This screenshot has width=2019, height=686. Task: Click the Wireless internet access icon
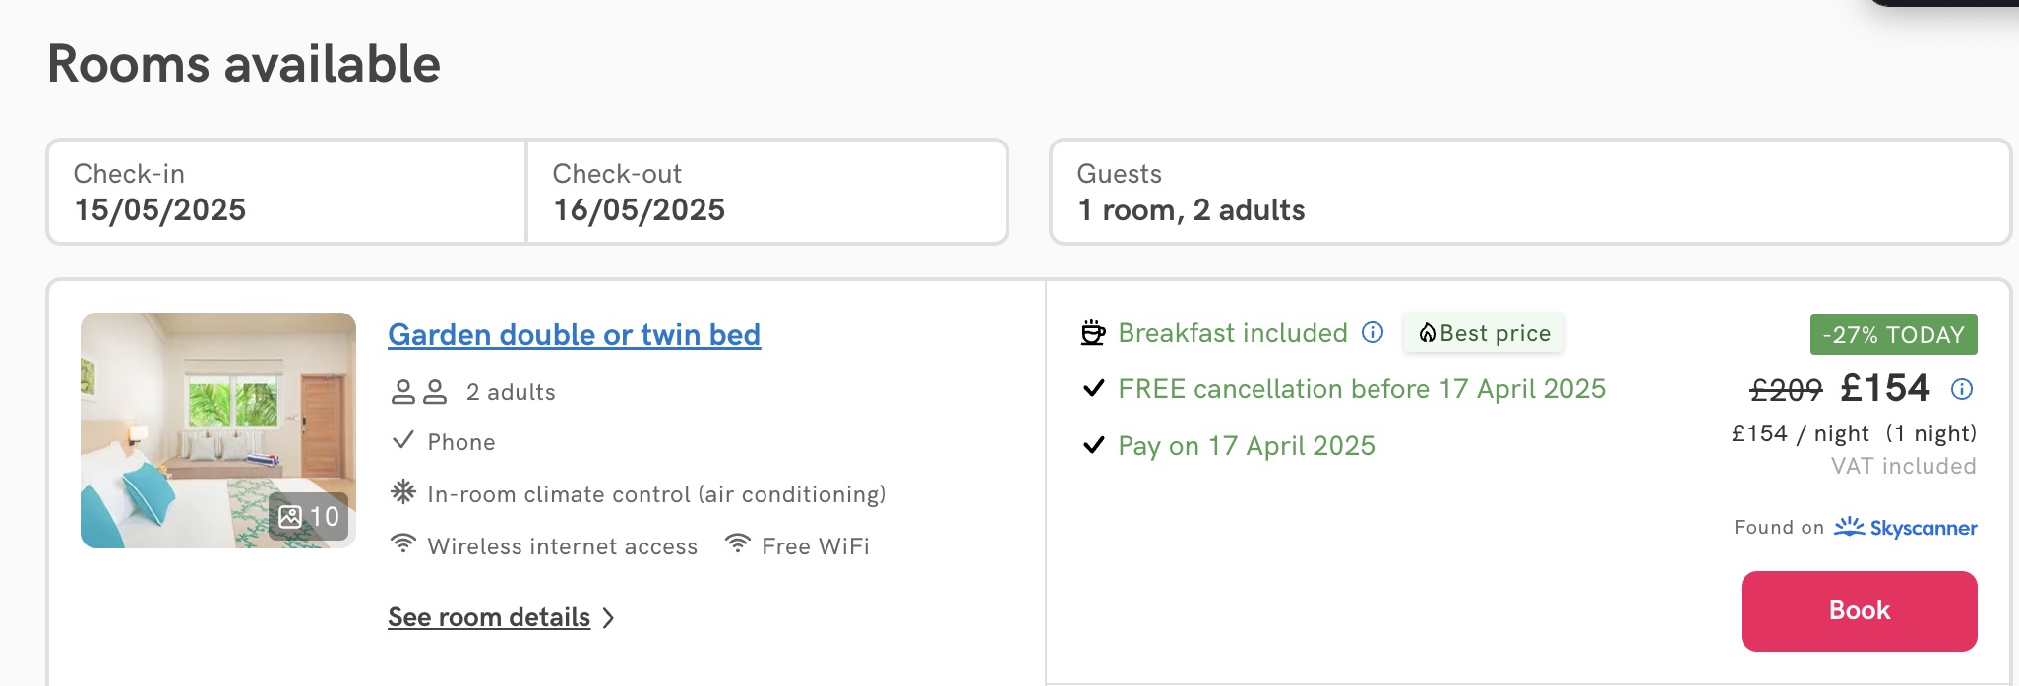pos(403,543)
